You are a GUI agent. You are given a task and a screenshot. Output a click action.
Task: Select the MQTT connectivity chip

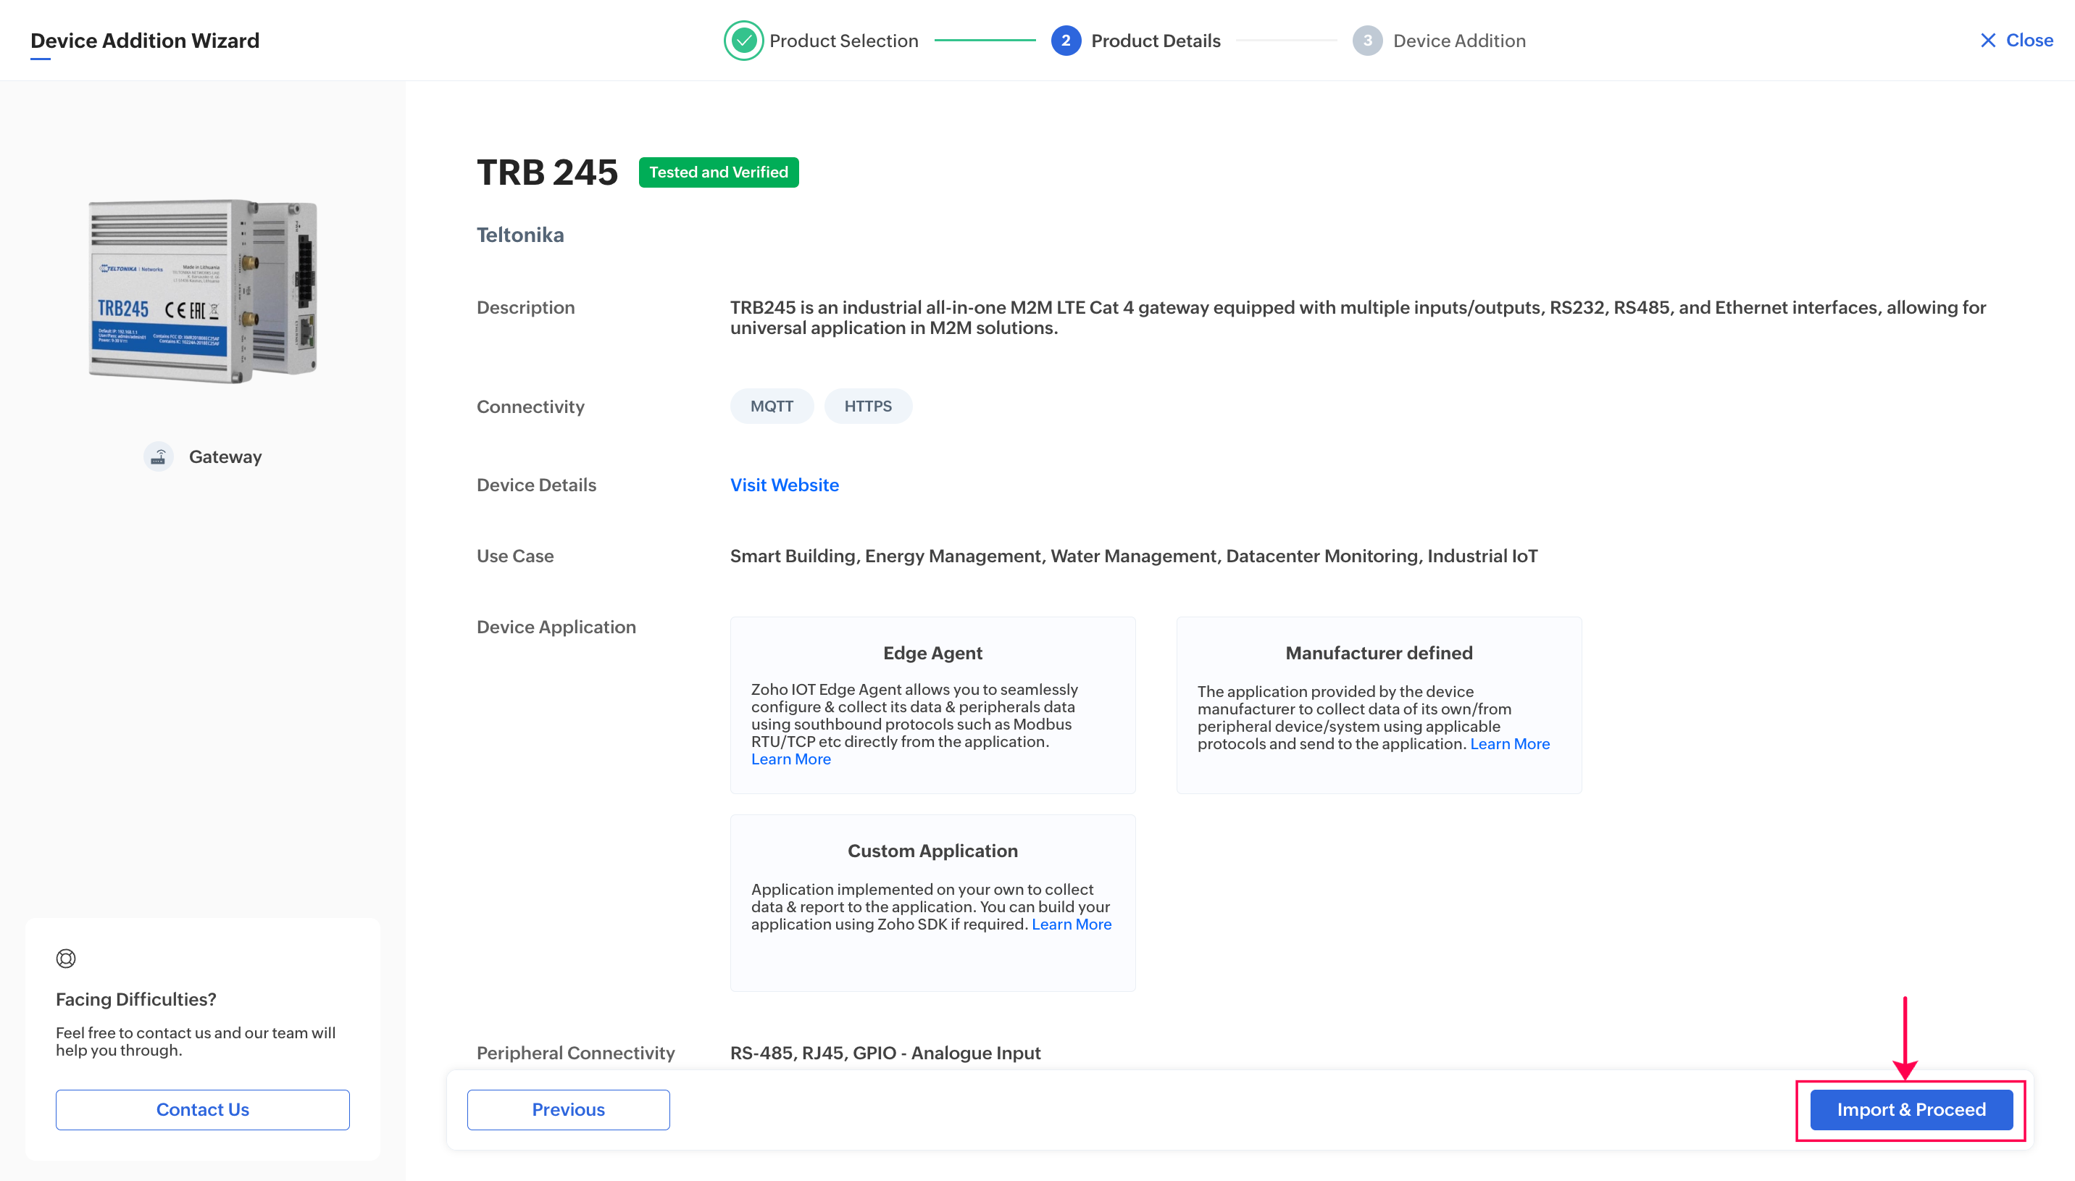(771, 406)
